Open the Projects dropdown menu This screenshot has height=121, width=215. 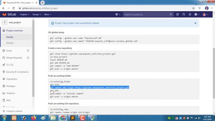pos(25,14)
